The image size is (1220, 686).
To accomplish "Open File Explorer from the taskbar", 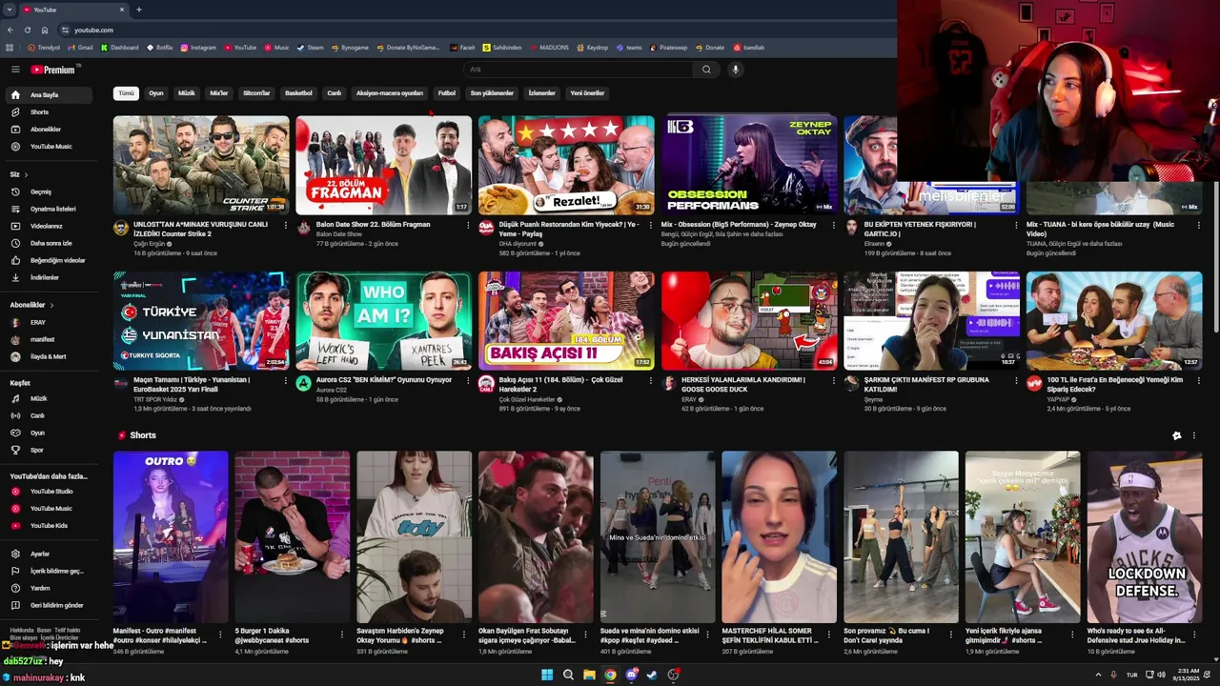I will (x=589, y=675).
